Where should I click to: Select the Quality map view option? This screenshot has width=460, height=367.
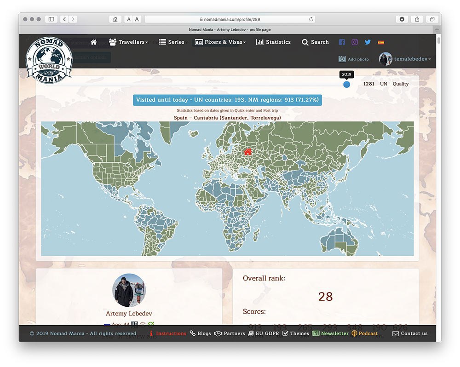[401, 84]
